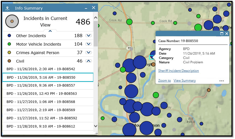Click the scroll down arrow in Info Summary
This screenshot has height=139, width=235.
[96, 126]
